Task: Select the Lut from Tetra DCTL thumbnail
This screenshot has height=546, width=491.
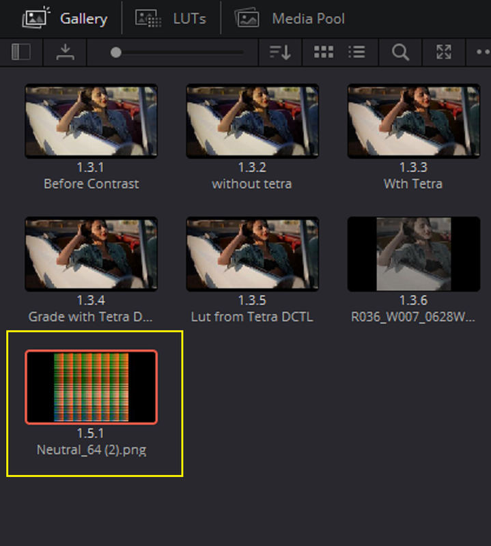Action: click(252, 254)
